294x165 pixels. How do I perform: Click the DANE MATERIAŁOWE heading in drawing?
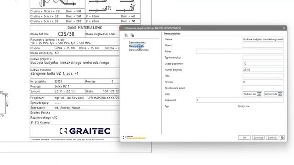[85, 27]
